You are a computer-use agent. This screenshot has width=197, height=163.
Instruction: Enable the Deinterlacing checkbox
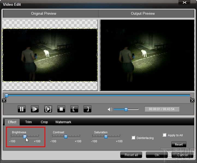click(133, 138)
